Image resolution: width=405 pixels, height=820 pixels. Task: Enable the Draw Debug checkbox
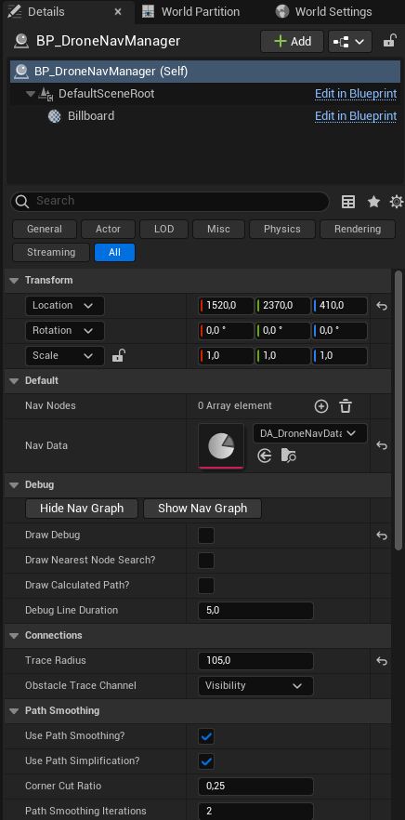[x=206, y=536]
